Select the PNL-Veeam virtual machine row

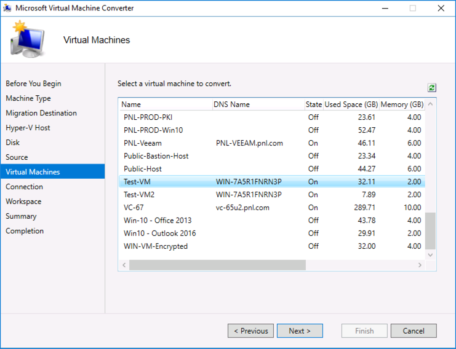pyautogui.click(x=272, y=143)
